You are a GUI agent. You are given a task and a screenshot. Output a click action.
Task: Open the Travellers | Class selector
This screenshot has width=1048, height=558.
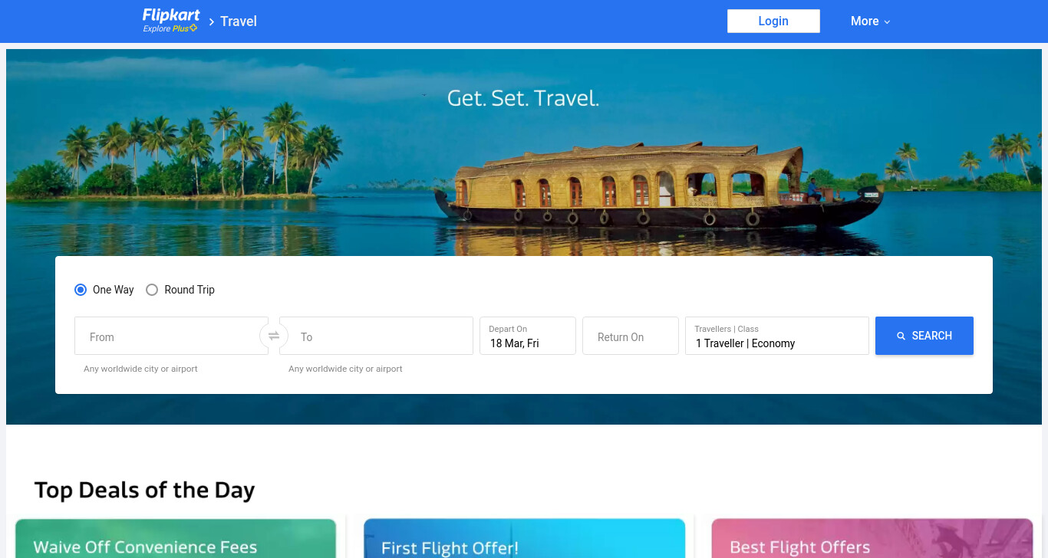(777, 336)
